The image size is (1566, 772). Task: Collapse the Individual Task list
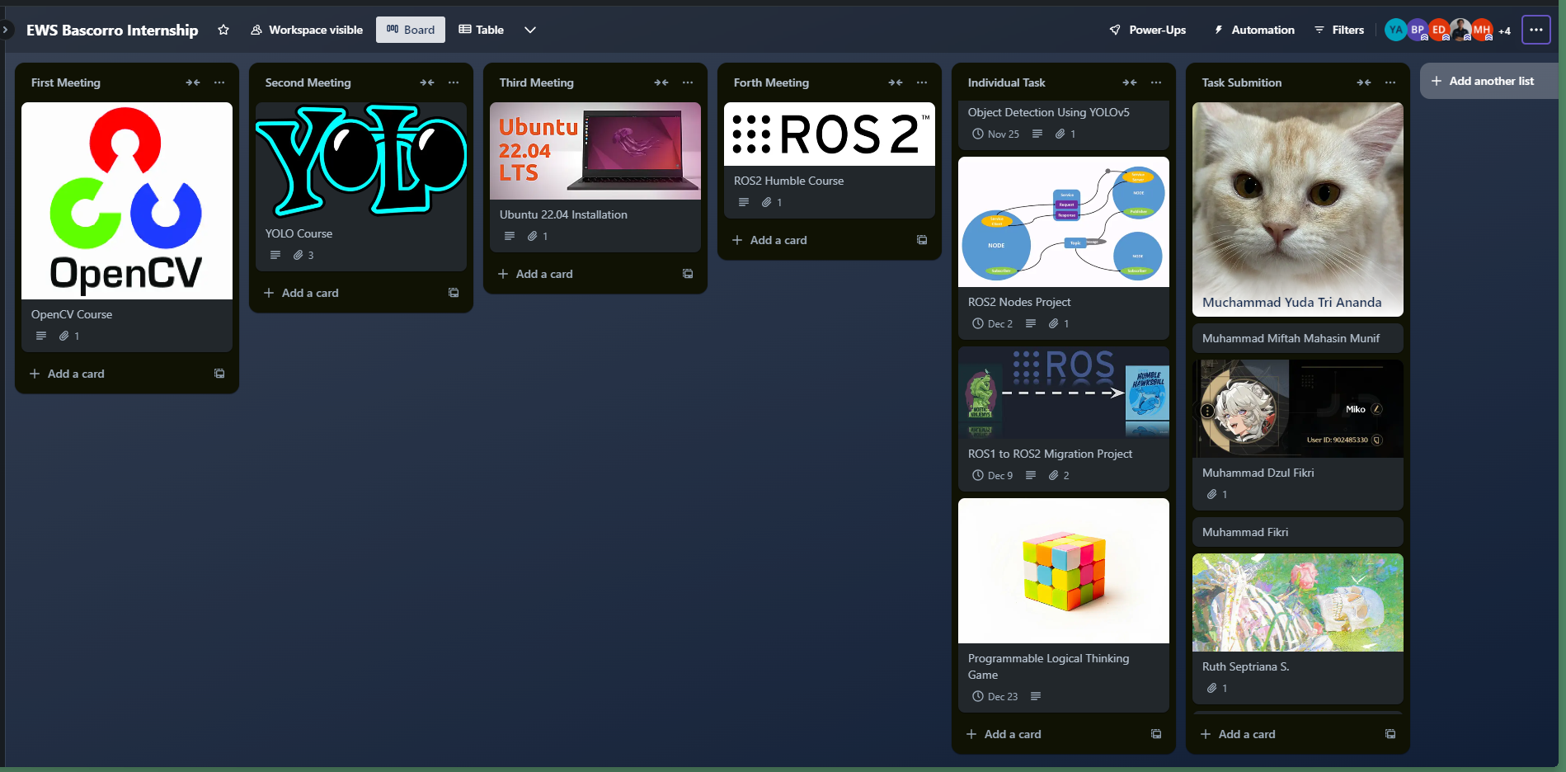[x=1130, y=82]
